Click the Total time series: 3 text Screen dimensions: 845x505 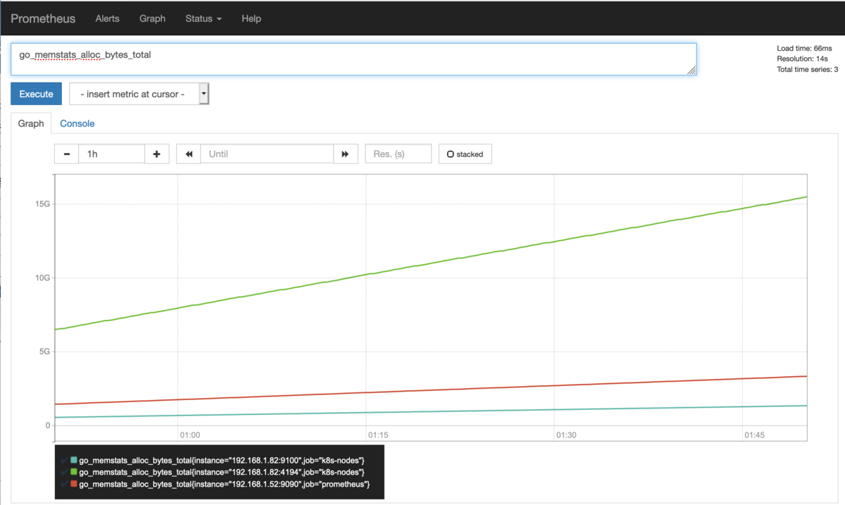(808, 69)
